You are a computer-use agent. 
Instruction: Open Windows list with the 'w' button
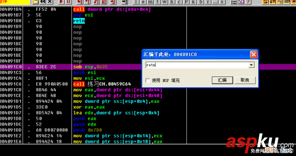click(x=164, y=2)
